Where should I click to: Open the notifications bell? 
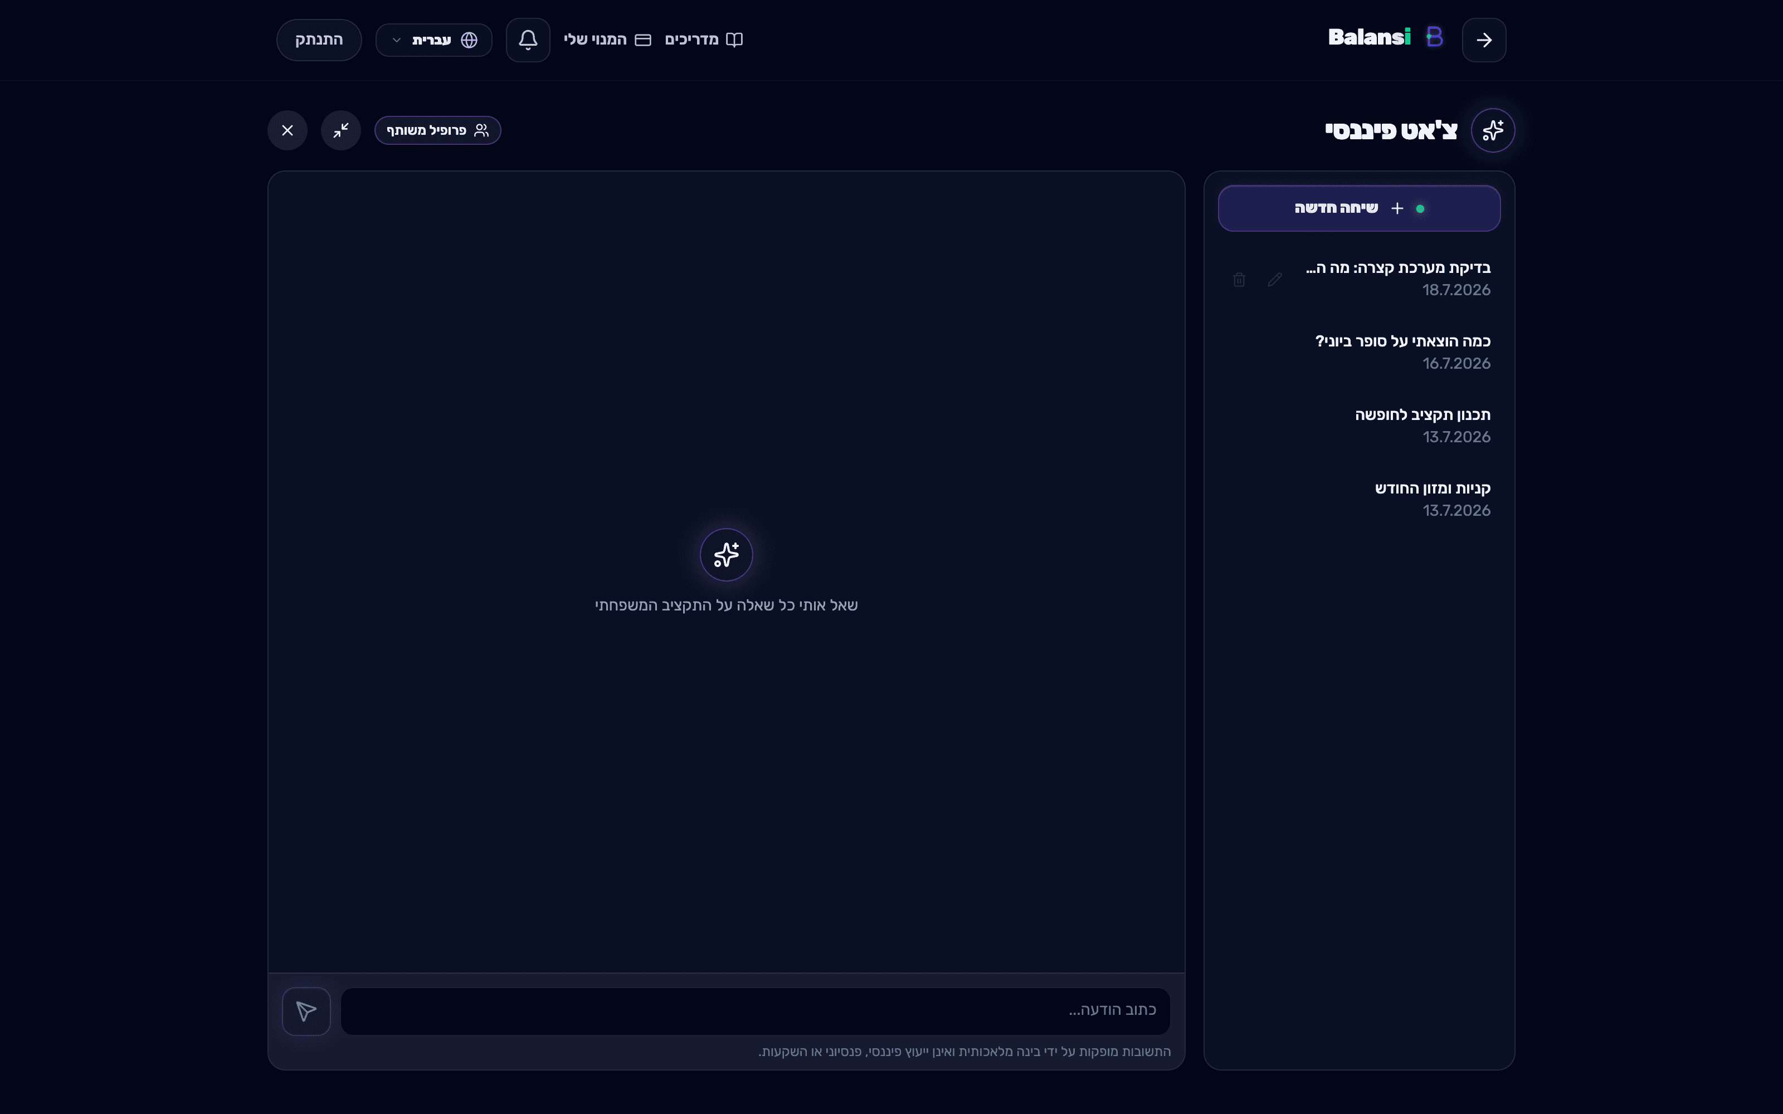(x=528, y=40)
